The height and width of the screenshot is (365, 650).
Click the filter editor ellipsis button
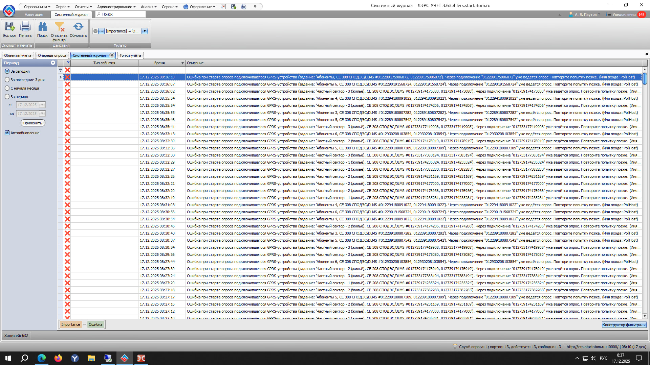click(101, 31)
